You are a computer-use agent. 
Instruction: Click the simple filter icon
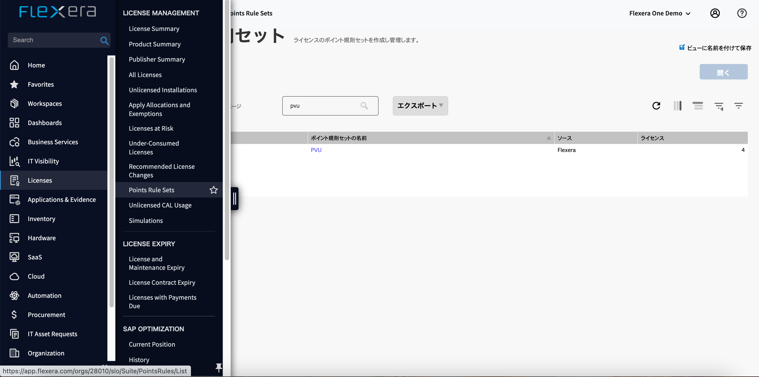click(x=738, y=106)
